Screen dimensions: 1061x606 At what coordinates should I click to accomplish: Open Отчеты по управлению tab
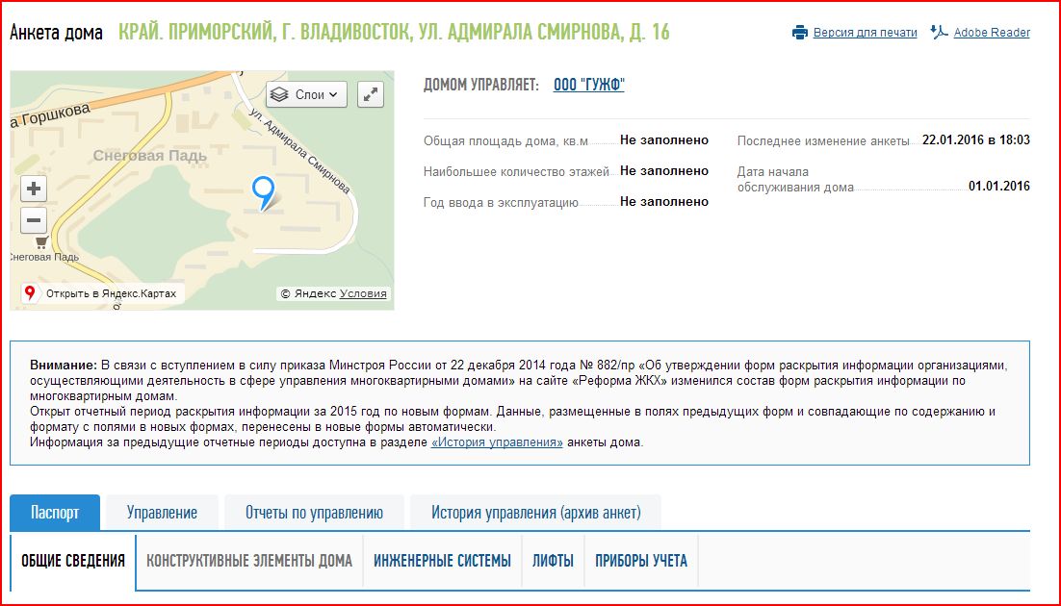pyautogui.click(x=314, y=513)
